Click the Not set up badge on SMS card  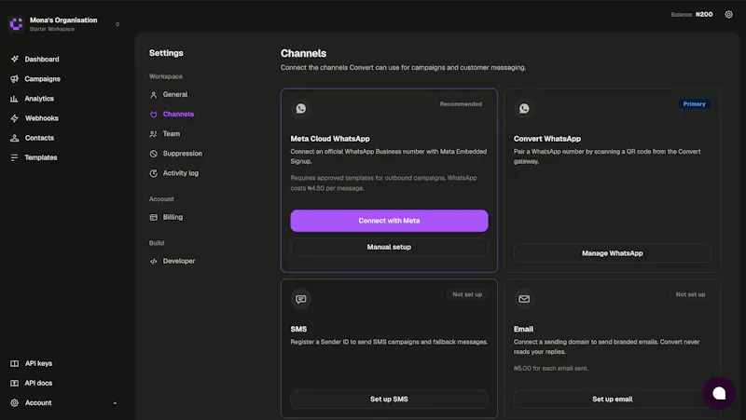coord(467,294)
